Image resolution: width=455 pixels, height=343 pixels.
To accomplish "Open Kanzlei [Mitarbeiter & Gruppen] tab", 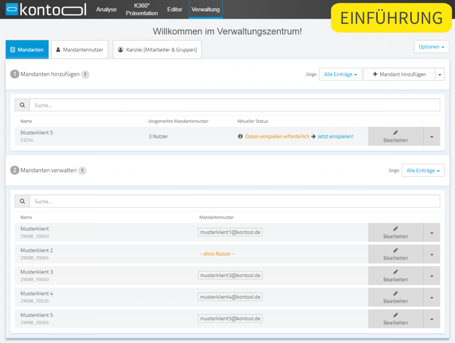I will point(157,50).
